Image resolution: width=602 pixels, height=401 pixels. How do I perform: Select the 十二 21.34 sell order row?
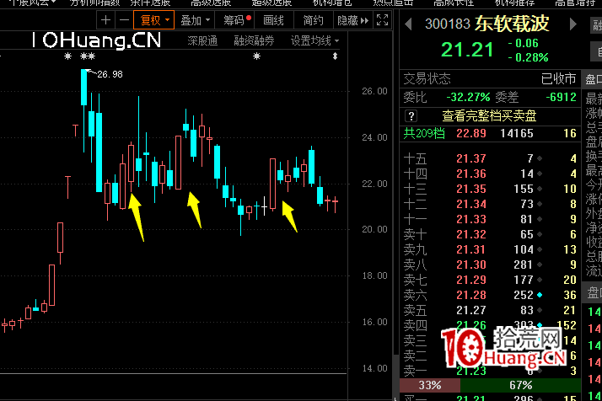point(490,204)
